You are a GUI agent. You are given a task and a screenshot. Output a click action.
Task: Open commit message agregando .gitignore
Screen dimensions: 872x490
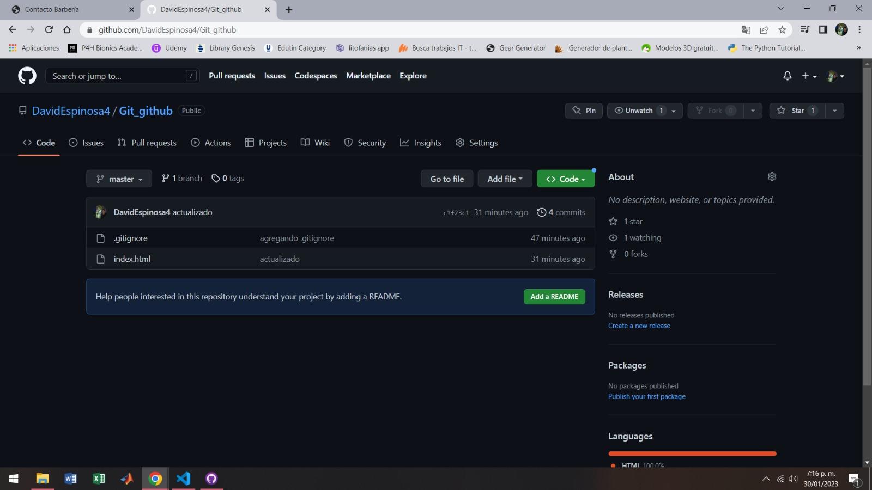click(297, 238)
